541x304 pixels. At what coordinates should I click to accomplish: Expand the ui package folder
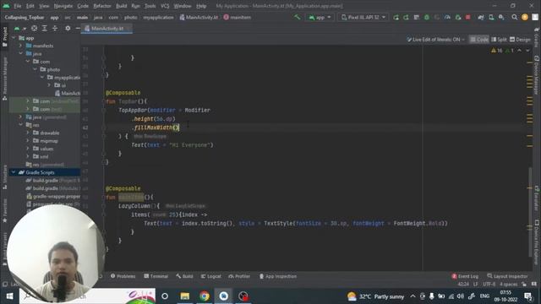click(x=49, y=85)
